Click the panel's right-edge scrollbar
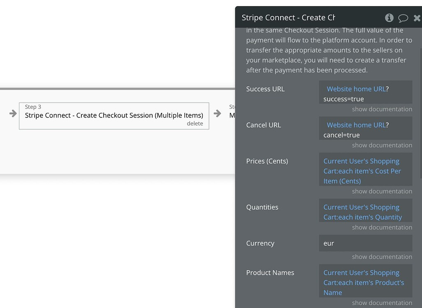Image resolution: width=422 pixels, height=308 pixels. tap(420, 113)
